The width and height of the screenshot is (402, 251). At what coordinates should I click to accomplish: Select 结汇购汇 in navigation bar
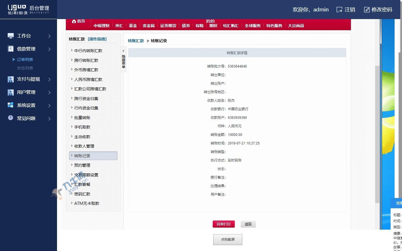(x=231, y=26)
